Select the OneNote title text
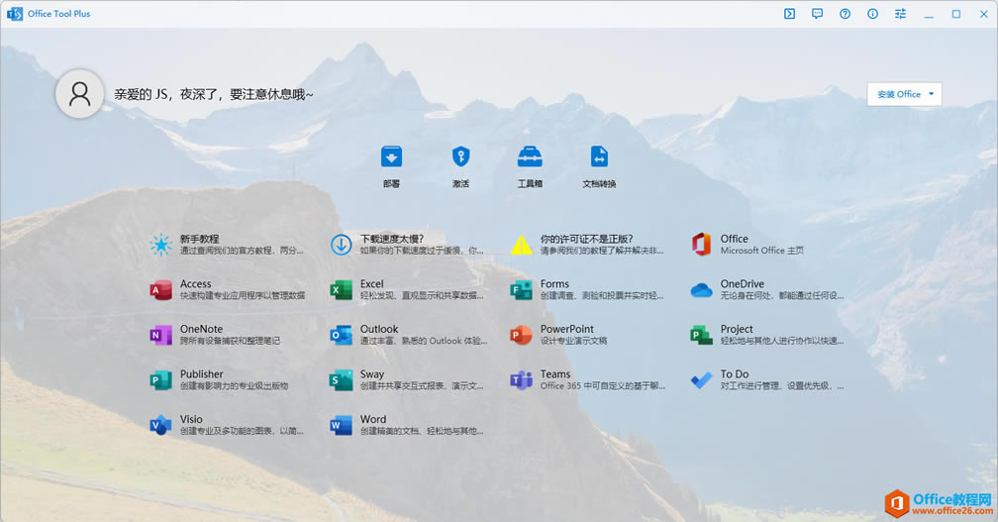 pos(201,329)
